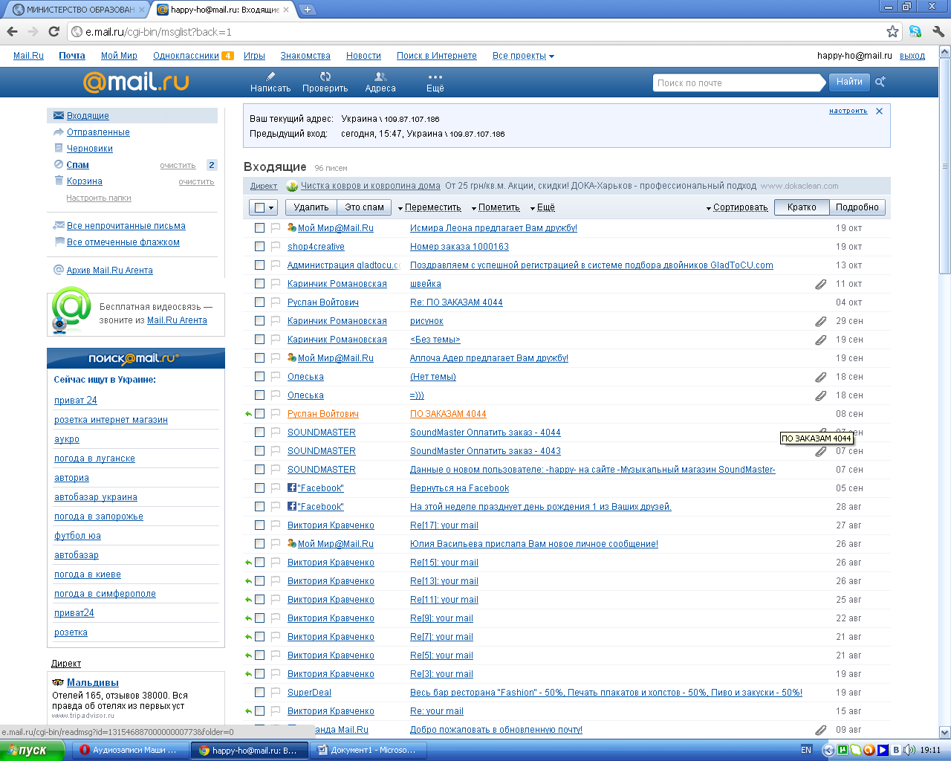This screenshot has height=761, width=951.
Task: Click the выход logout link
Action: 912,56
